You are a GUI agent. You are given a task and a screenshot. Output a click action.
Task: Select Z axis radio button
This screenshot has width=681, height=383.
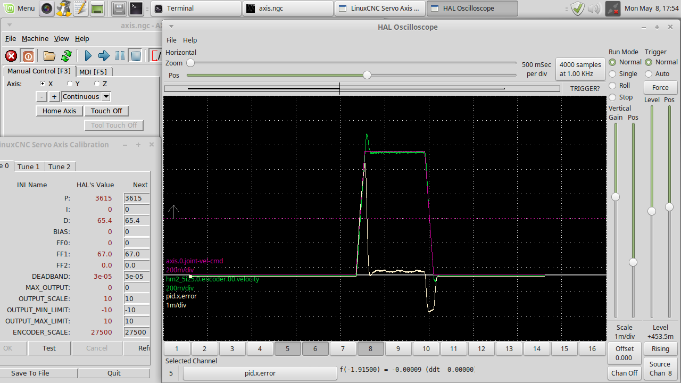[x=97, y=84]
